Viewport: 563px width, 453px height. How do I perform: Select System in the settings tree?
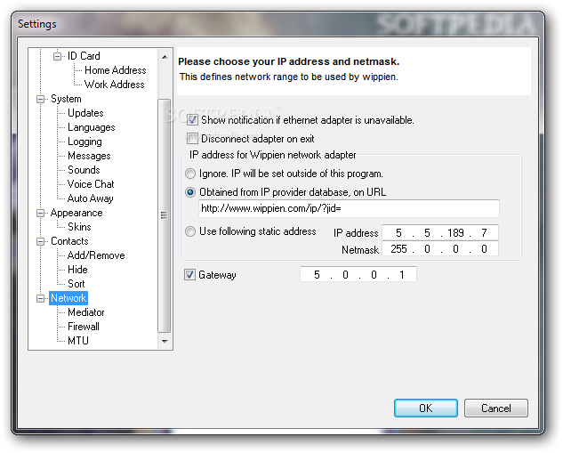pos(66,99)
